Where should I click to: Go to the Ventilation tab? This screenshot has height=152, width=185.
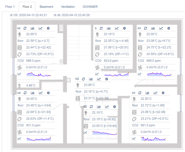click(68, 6)
